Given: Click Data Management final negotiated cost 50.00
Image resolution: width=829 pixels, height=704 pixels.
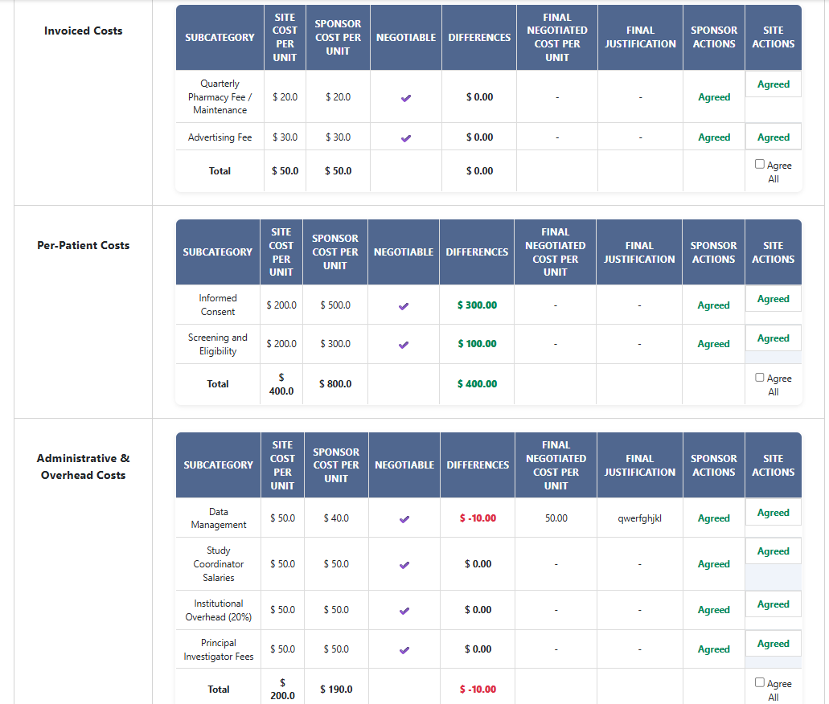Looking at the screenshot, I should click(556, 518).
